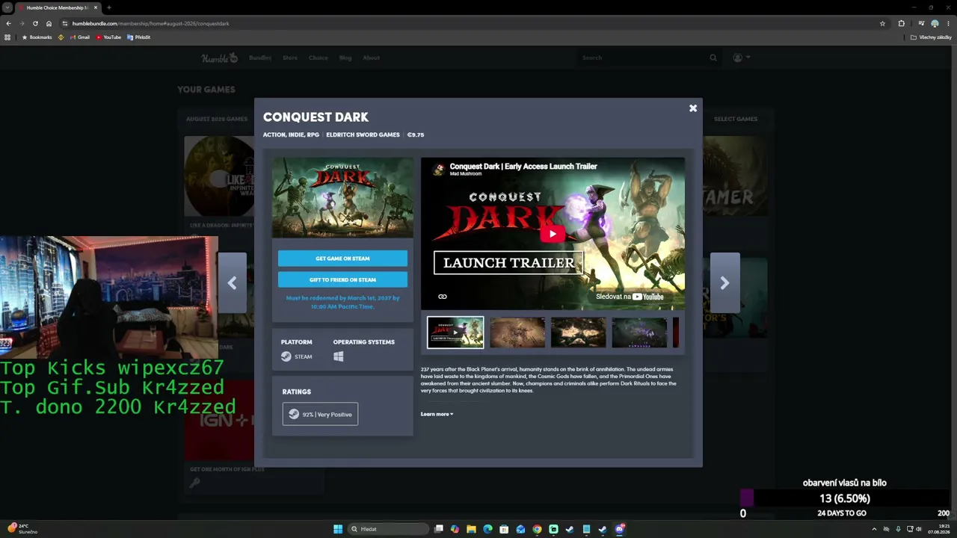This screenshot has height=538, width=957.
Task: Open the Microsoft Store taskbar icon
Action: 504,529
